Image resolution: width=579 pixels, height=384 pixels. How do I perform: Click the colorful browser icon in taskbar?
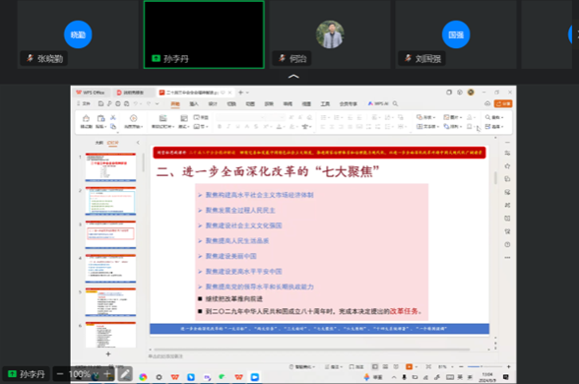point(143,377)
